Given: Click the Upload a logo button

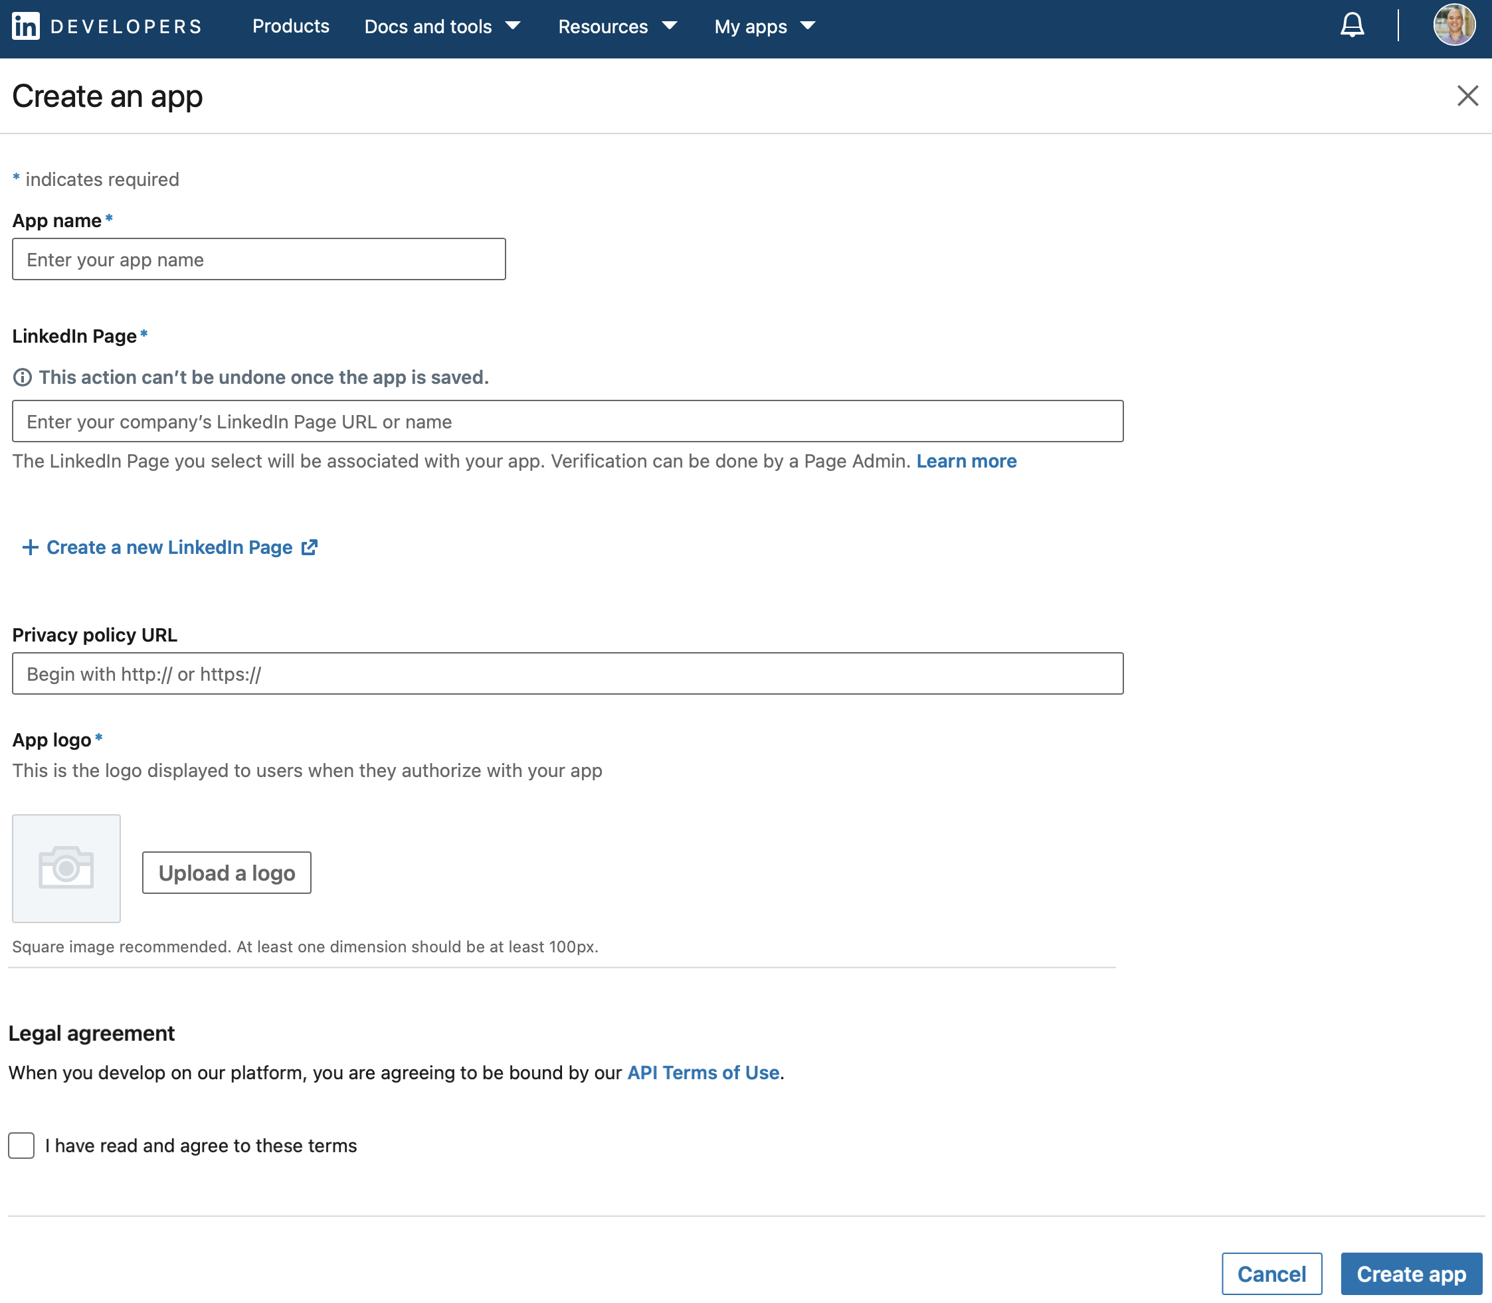Looking at the screenshot, I should pyautogui.click(x=225, y=873).
